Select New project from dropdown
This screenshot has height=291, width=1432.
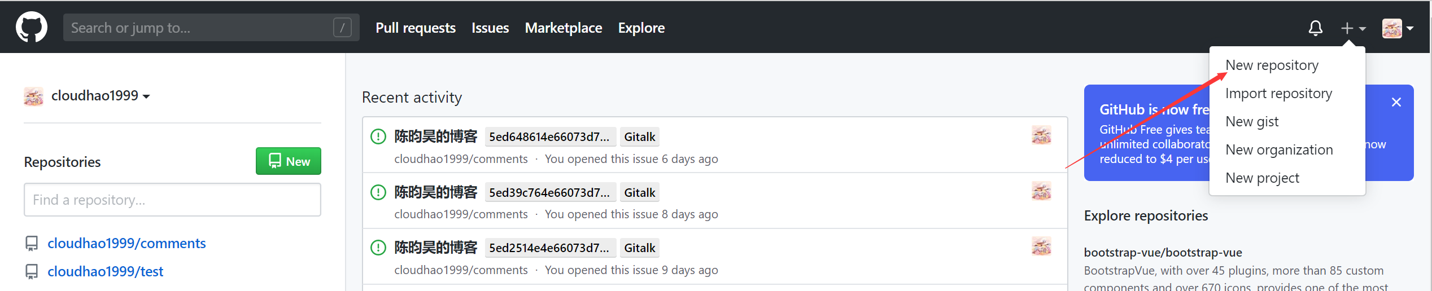pyautogui.click(x=1262, y=178)
